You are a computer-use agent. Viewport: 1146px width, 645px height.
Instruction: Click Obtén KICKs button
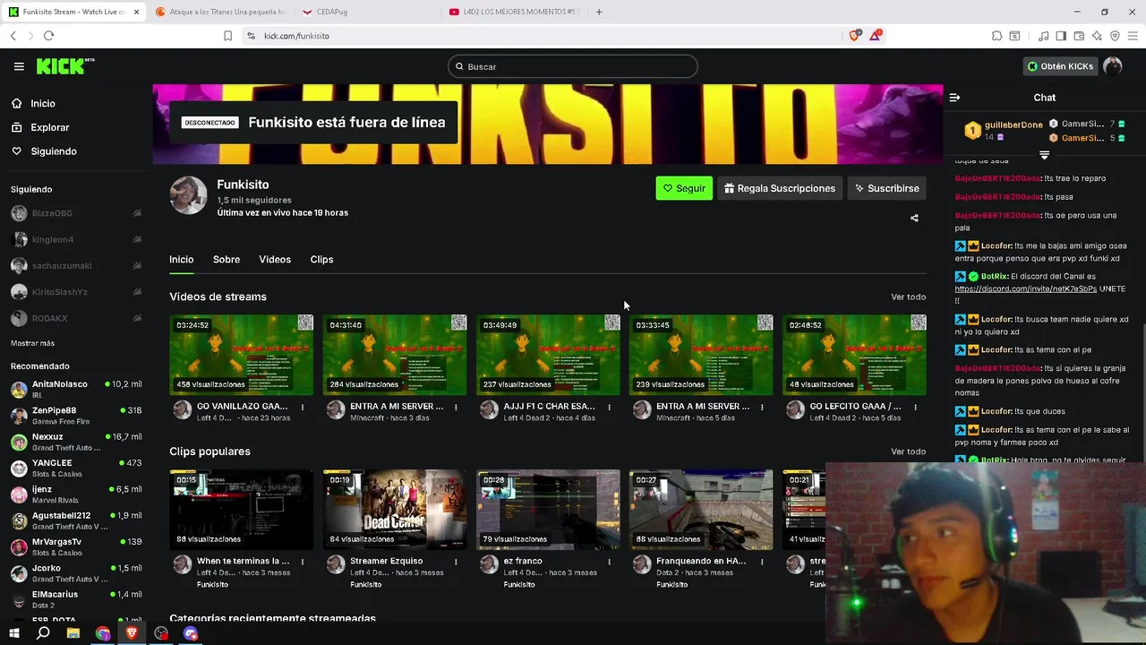pyautogui.click(x=1060, y=66)
